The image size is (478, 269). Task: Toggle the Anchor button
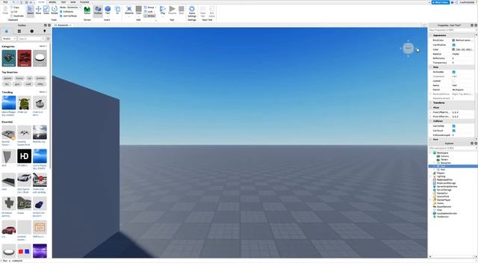click(x=149, y=16)
